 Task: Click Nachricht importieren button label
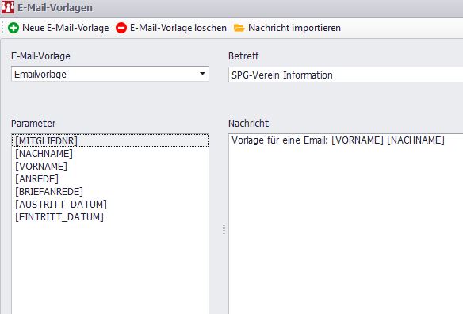click(294, 28)
